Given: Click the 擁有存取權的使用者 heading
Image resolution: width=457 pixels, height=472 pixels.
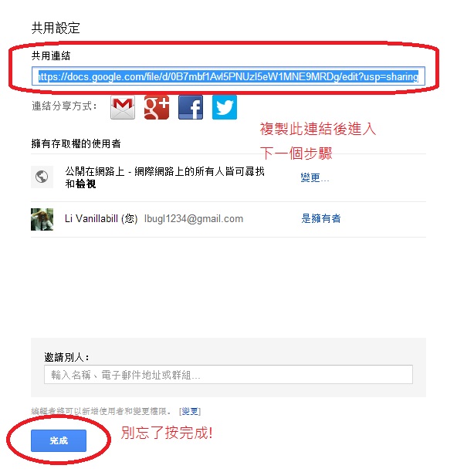Looking at the screenshot, I should coord(76,143).
